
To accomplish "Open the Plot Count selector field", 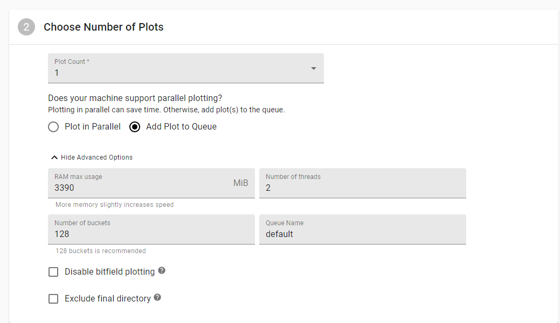I will (x=186, y=68).
